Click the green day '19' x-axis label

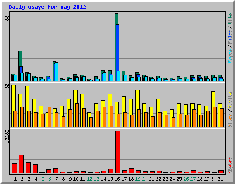tap(138, 179)
